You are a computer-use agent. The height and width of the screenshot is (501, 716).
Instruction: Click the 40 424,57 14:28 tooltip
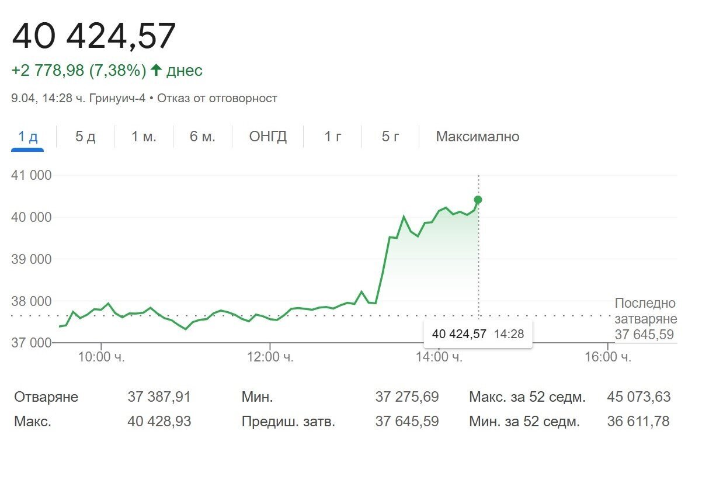point(478,334)
